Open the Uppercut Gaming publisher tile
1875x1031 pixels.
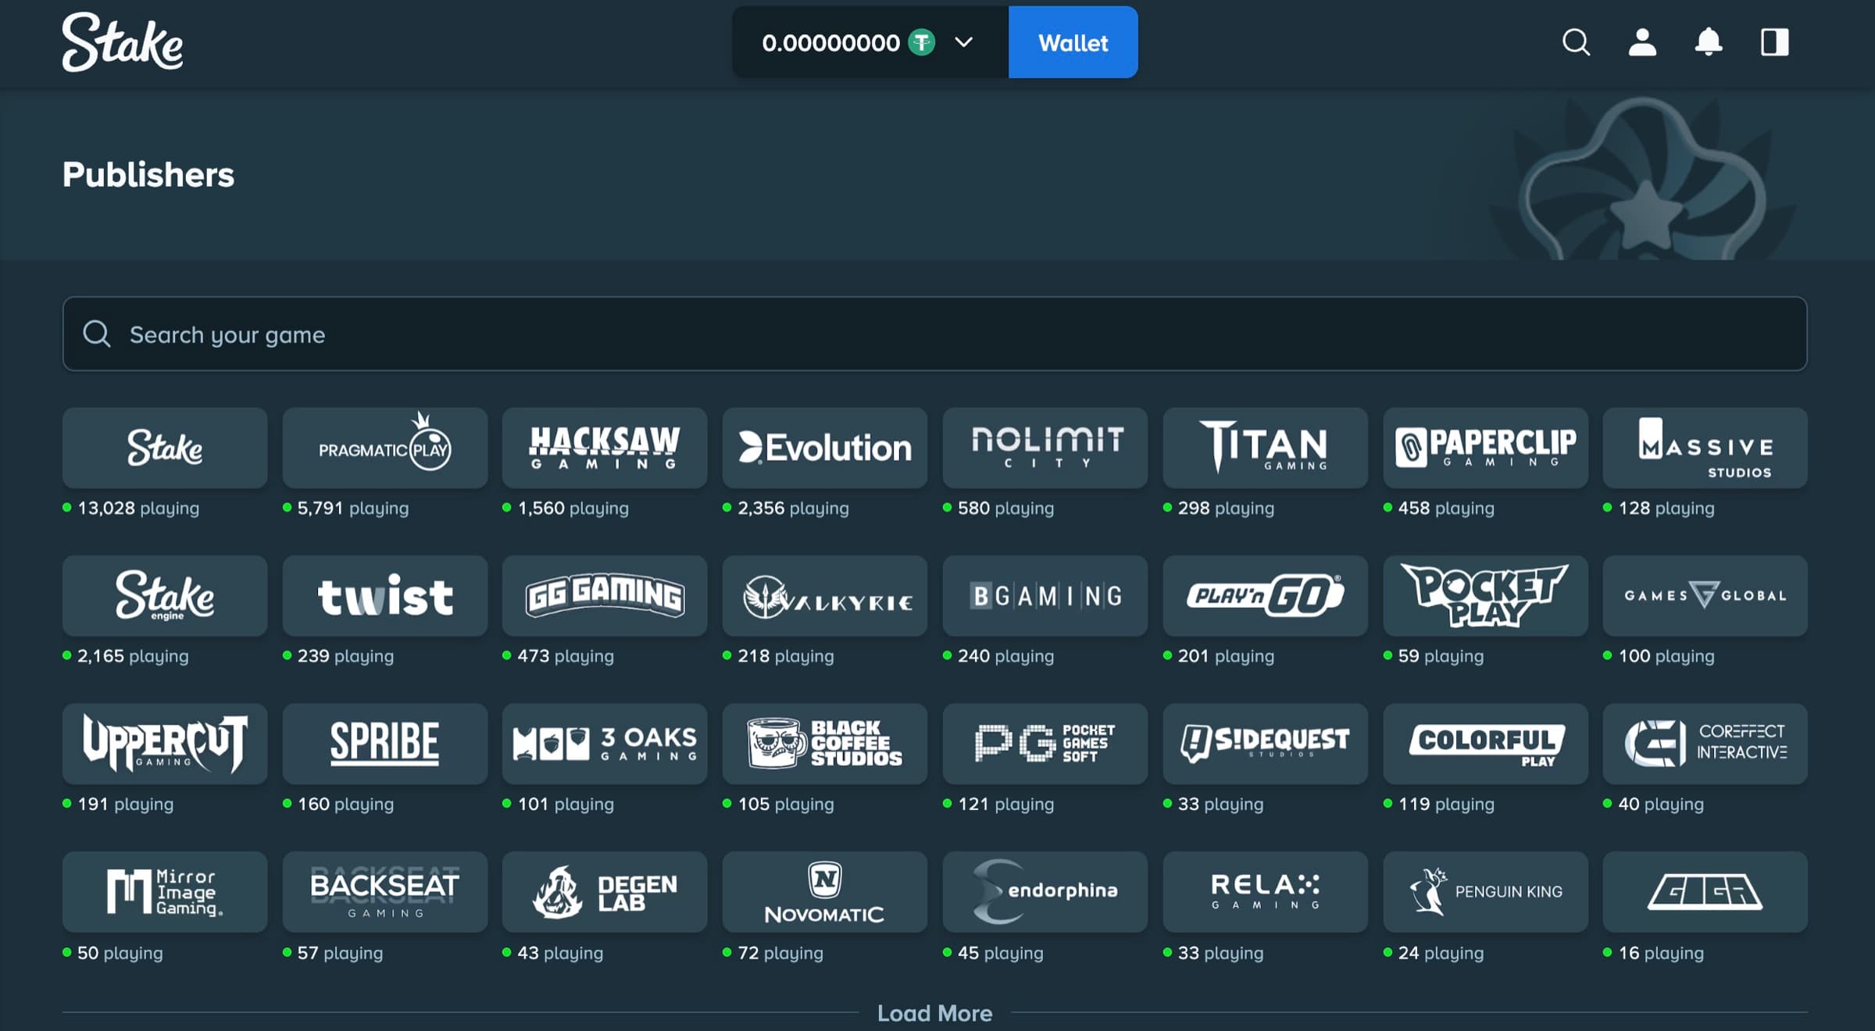tap(165, 744)
